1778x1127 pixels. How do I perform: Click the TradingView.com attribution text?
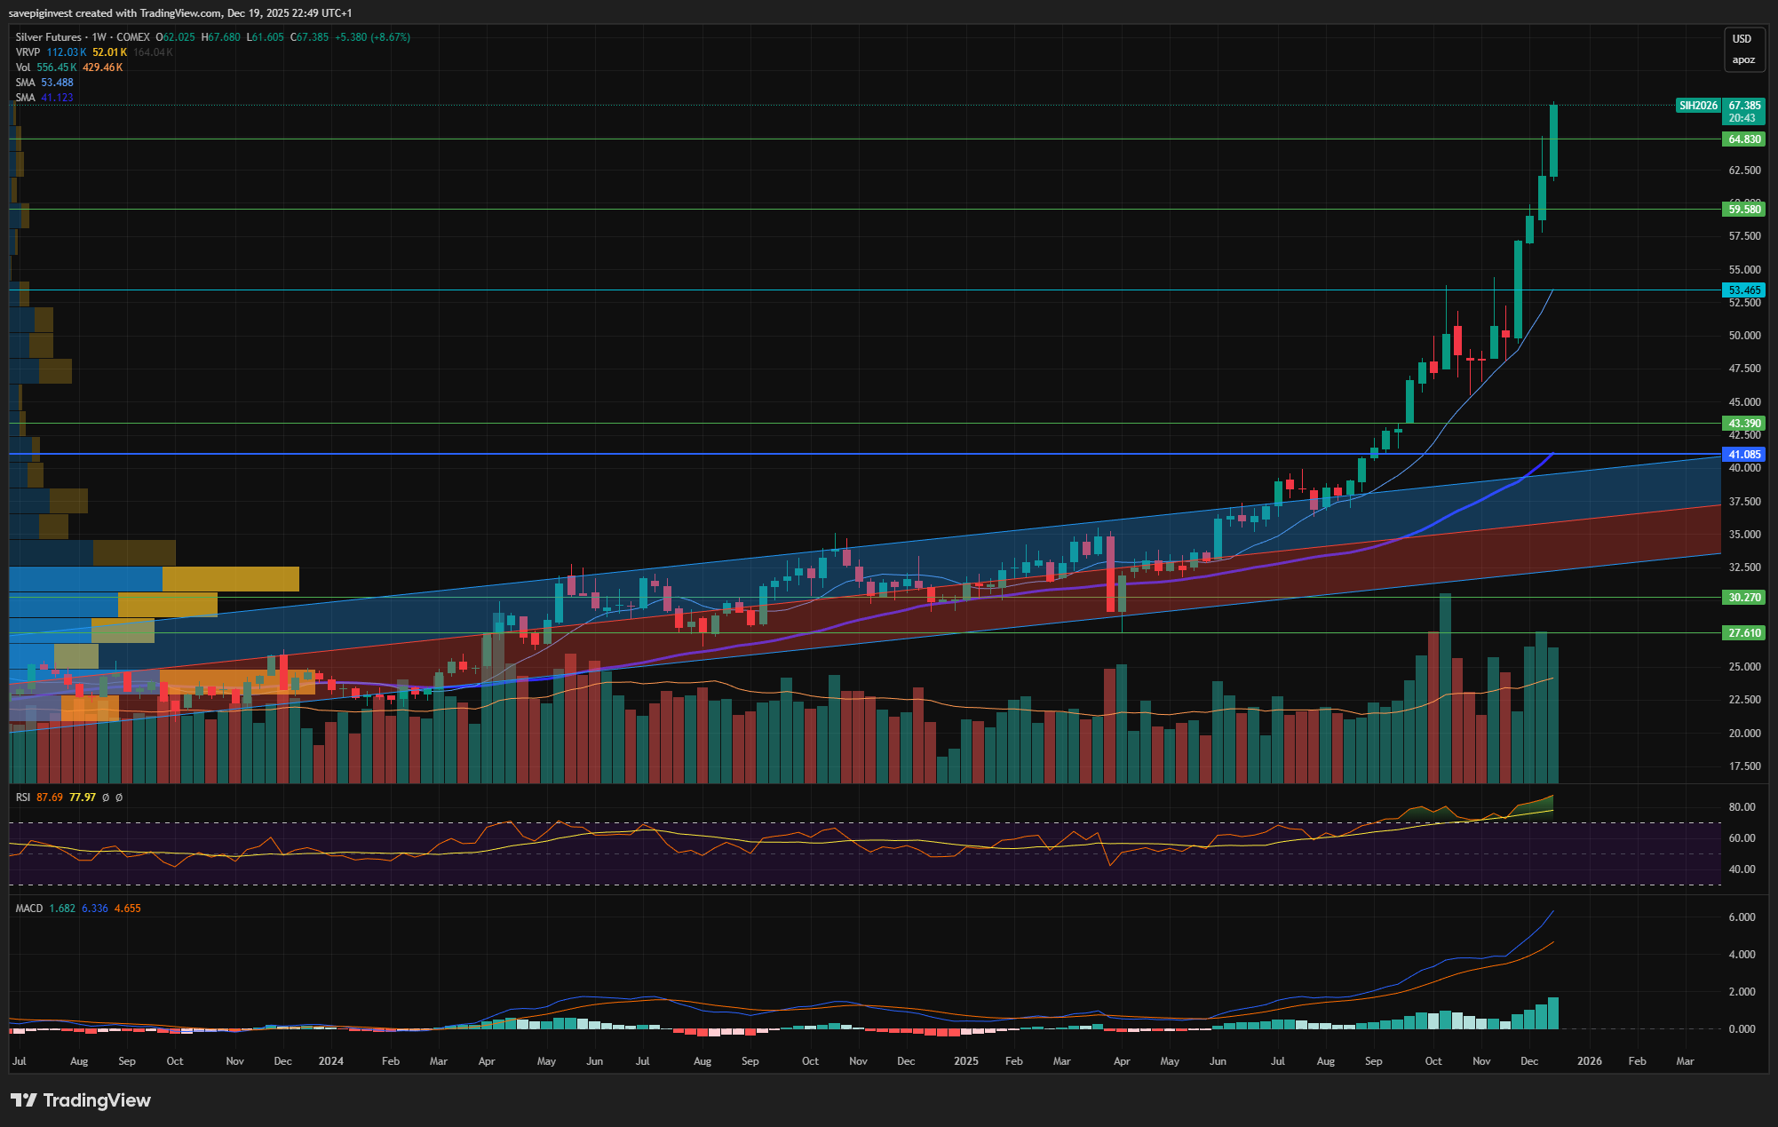[x=180, y=12]
